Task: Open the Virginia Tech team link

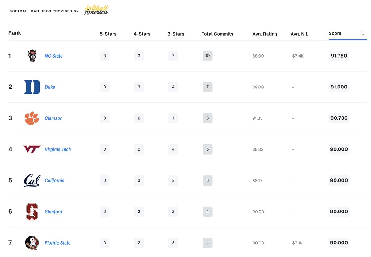Action: 58,149
